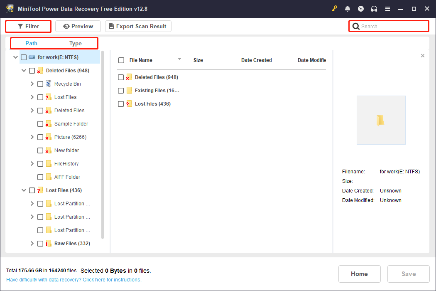The image size is (436, 291).
Task: Click the key license registration icon
Action: pyautogui.click(x=334, y=8)
